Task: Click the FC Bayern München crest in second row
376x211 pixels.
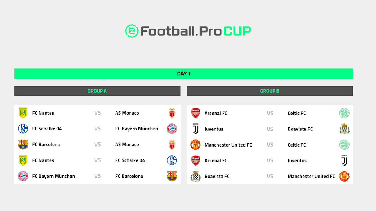Action: pos(172,129)
